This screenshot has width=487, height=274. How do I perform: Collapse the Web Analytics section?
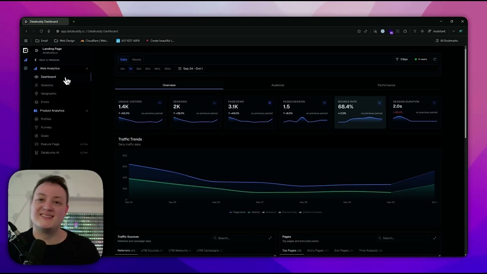(87, 68)
